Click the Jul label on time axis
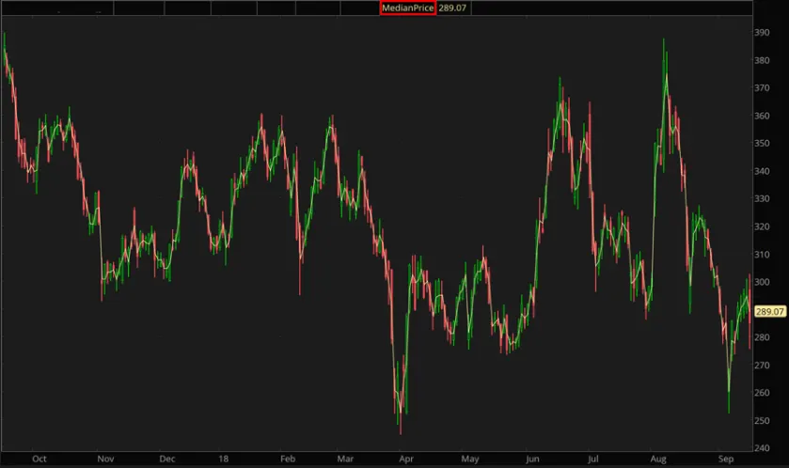Image resolution: width=789 pixels, height=468 pixels. pos(593,459)
